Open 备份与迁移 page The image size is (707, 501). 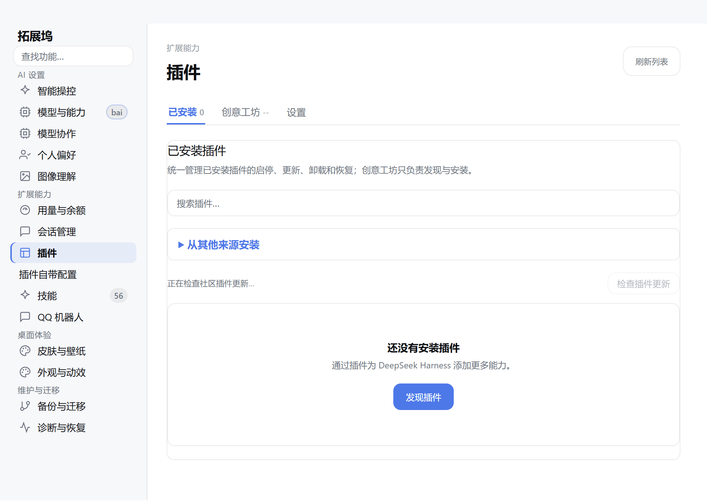click(x=74, y=406)
